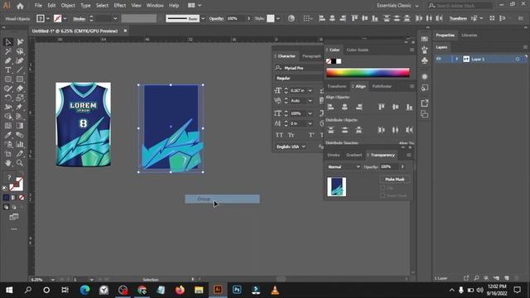Open the Edit Toolbar three-dots button
This screenshot has width=530, height=298.
(x=14, y=229)
